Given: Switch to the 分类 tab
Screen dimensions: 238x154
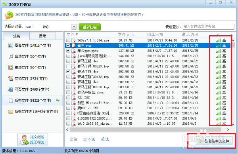Looking at the screenshot, I should [x=16, y=36].
